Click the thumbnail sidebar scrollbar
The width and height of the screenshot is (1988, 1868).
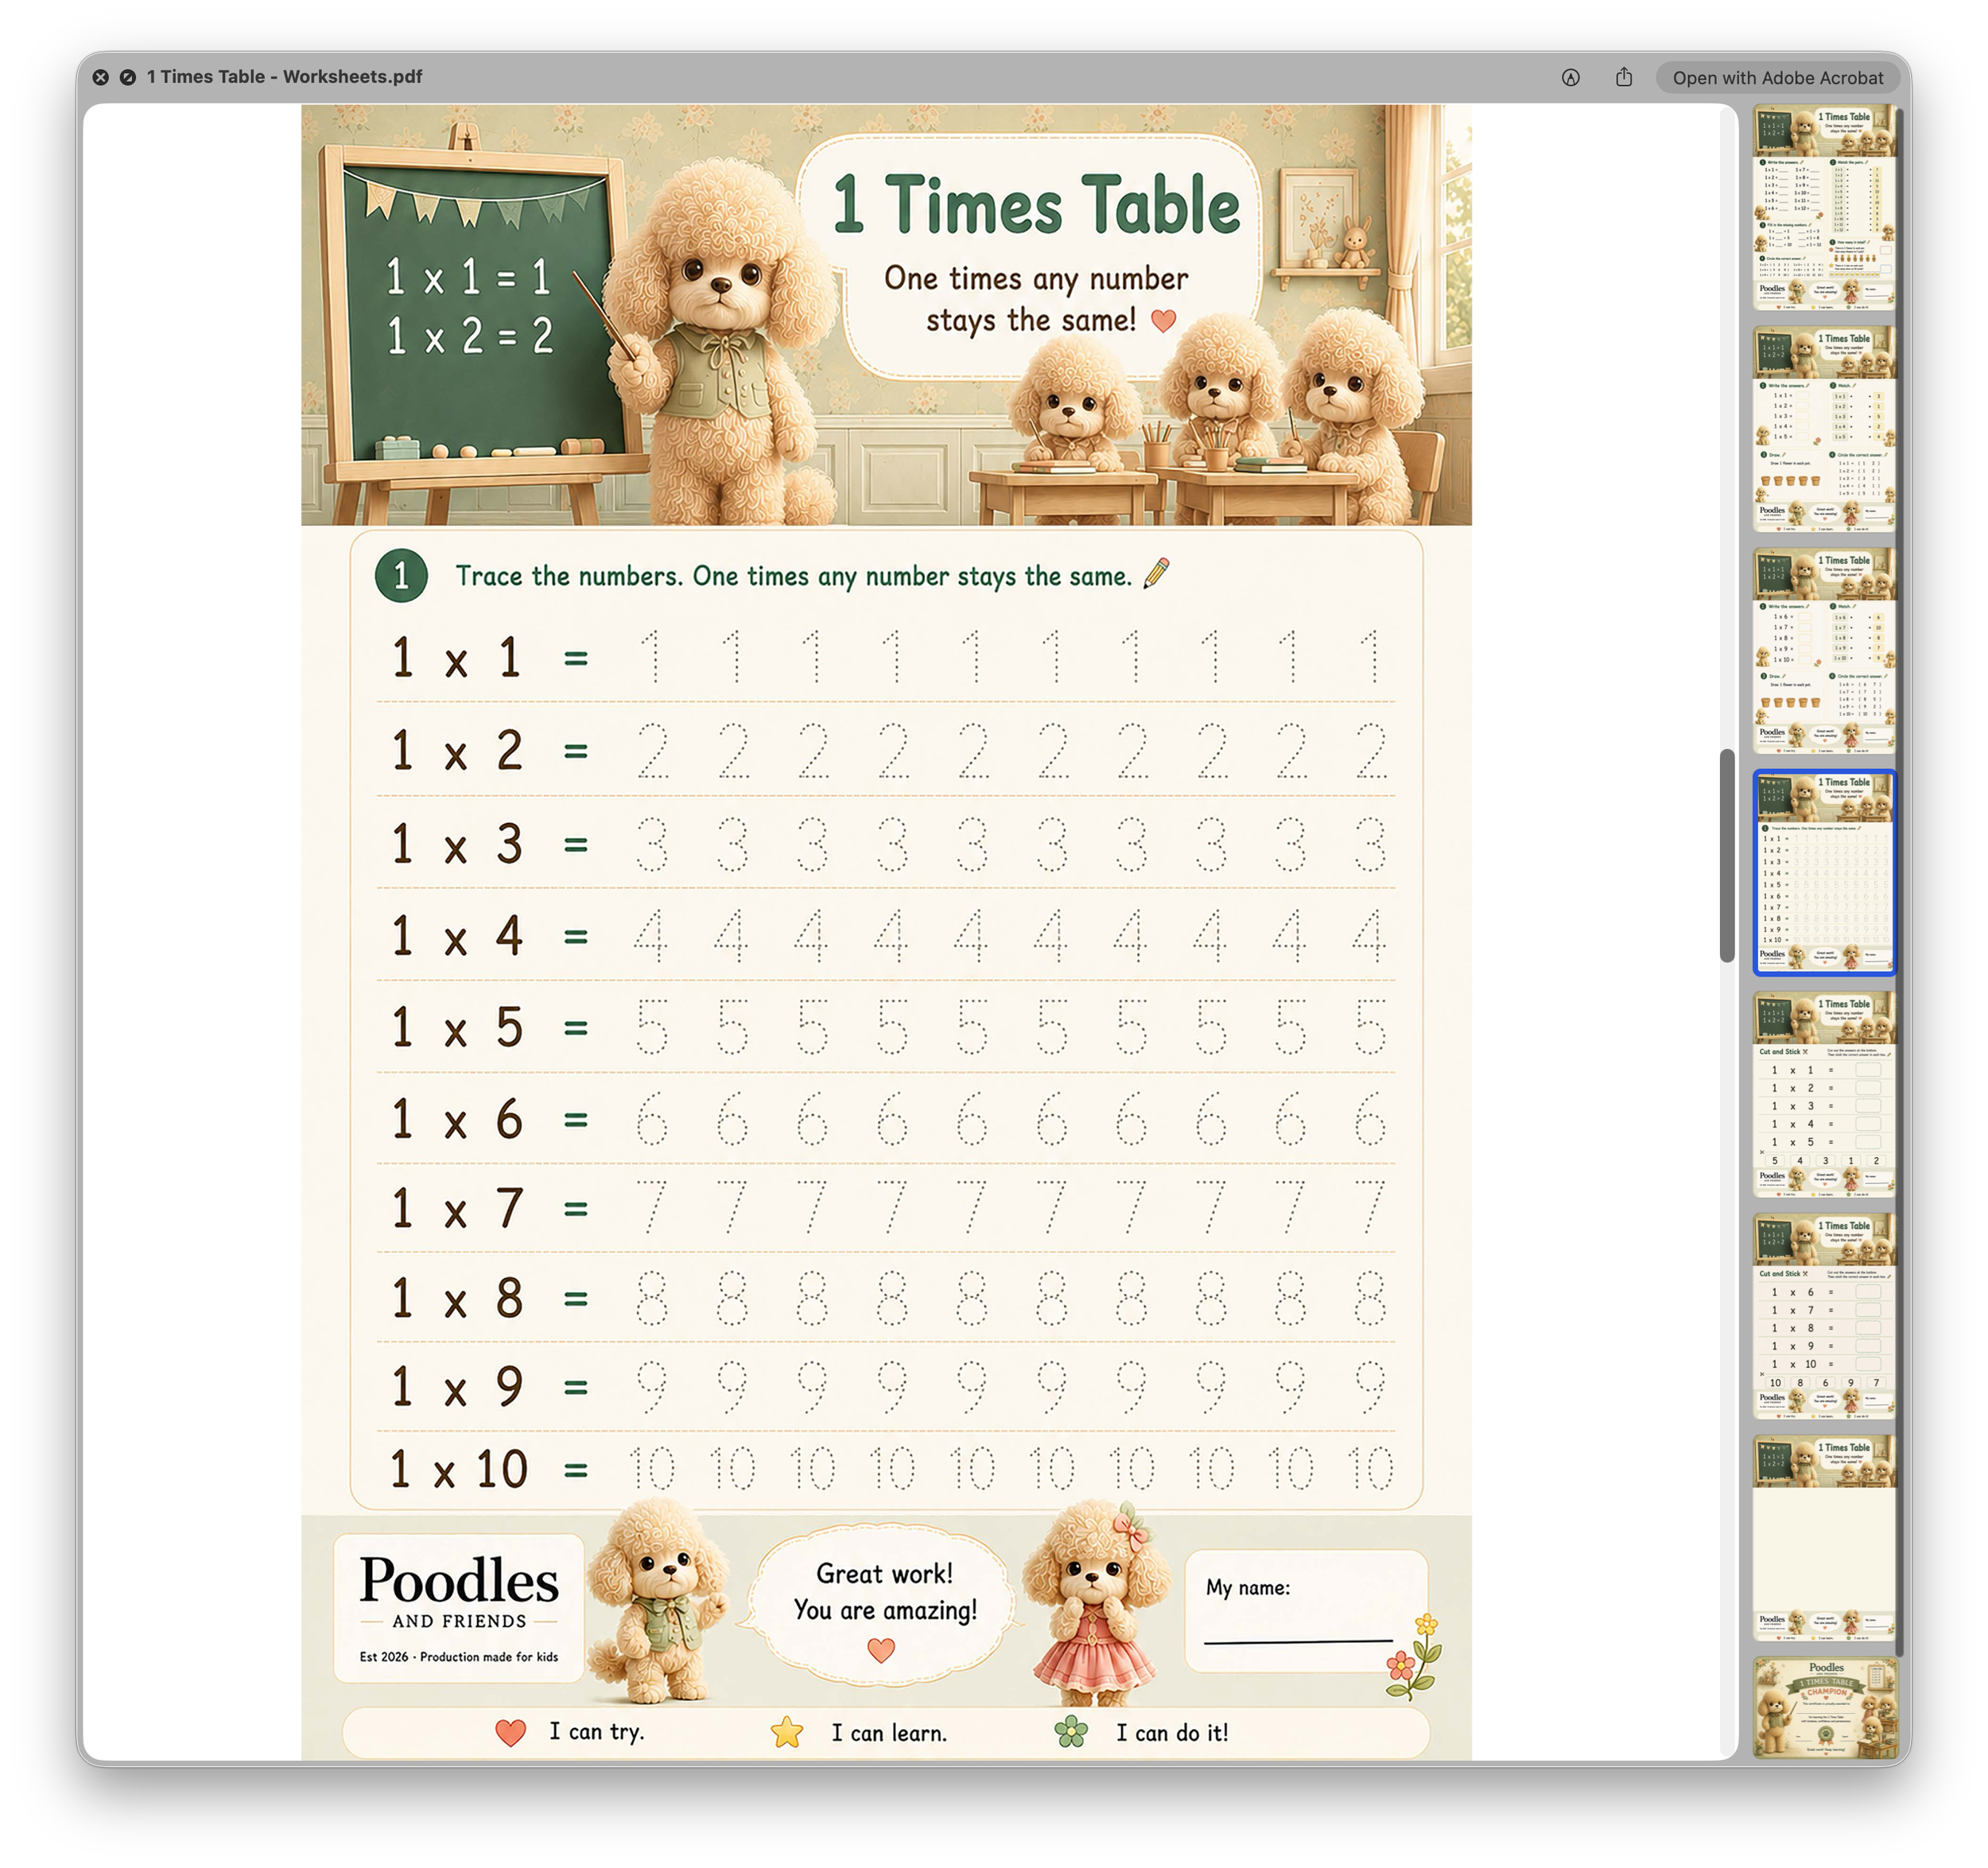pos(1900,880)
